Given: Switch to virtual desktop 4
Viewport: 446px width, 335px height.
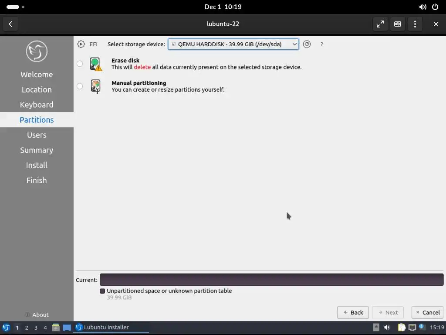Looking at the screenshot, I should [x=45, y=328].
